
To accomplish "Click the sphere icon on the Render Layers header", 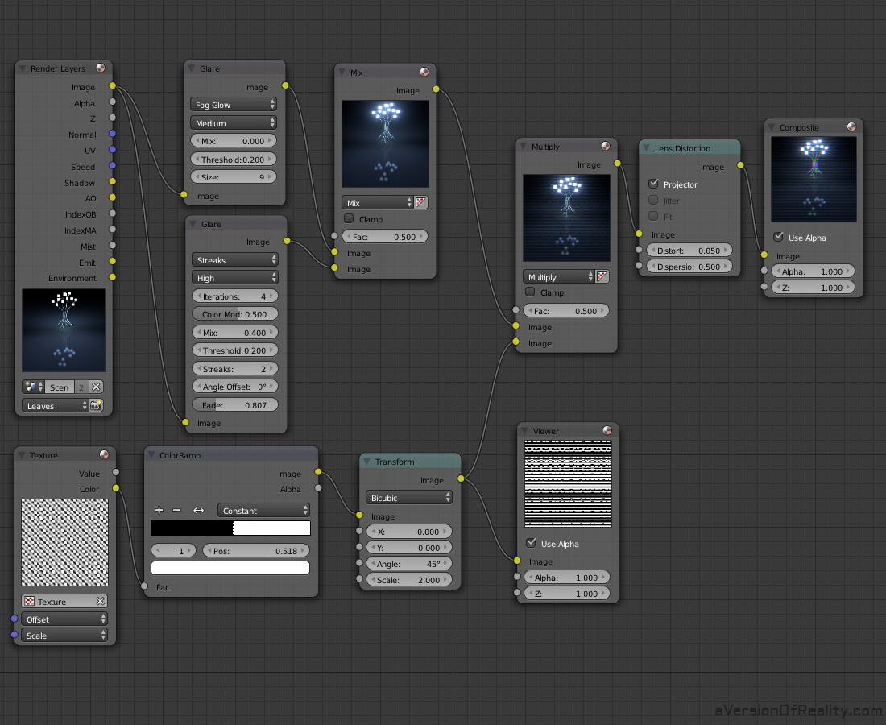I will [x=100, y=68].
